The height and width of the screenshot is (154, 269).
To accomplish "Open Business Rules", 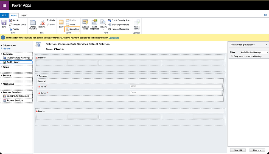I will pyautogui.click(x=85, y=24).
